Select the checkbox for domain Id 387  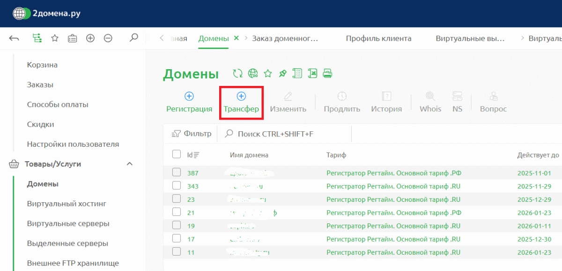(177, 172)
